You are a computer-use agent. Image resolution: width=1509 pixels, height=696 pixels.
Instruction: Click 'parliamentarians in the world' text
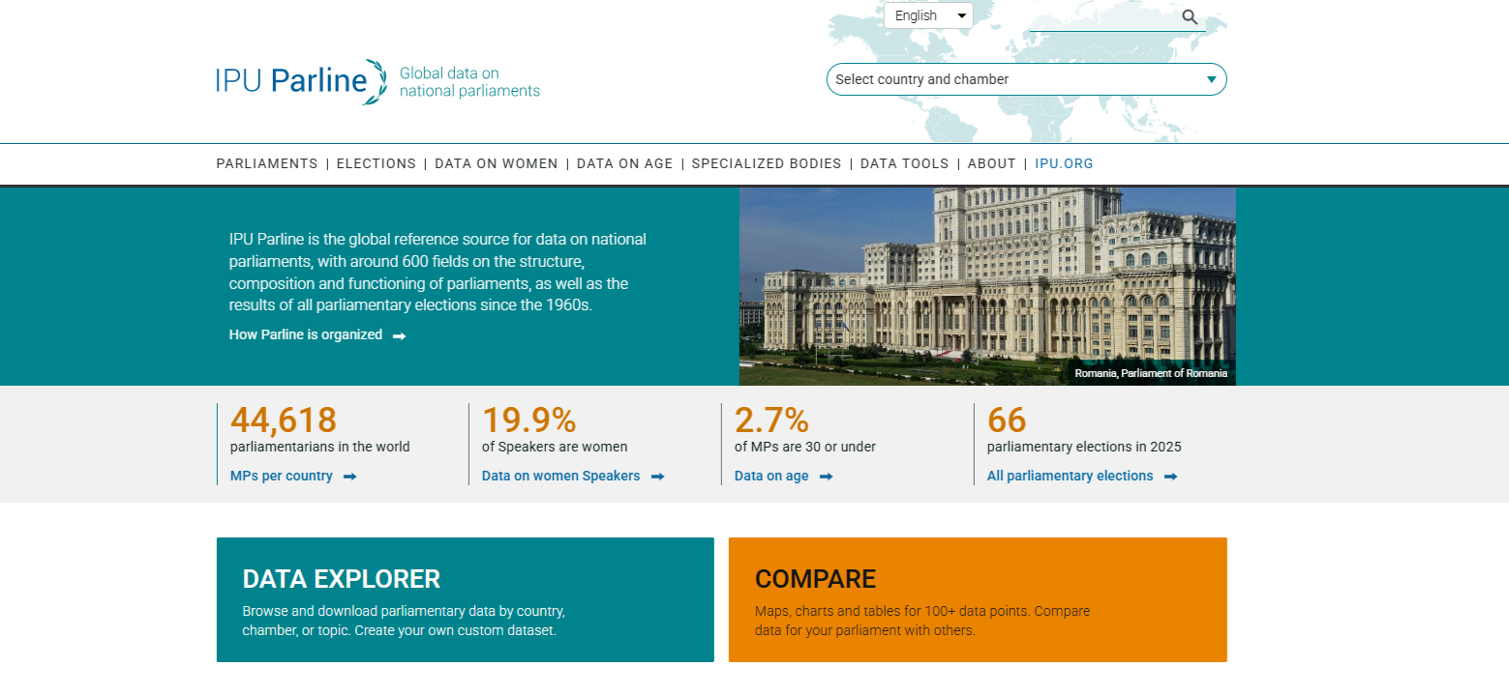[x=319, y=448]
